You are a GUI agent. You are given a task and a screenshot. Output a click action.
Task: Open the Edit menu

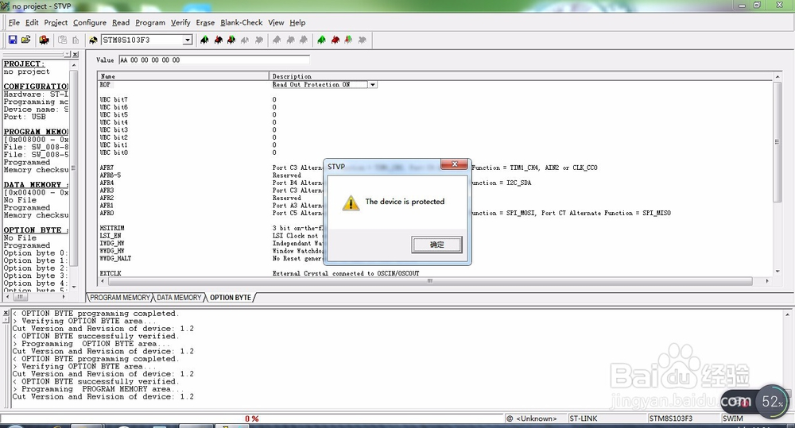32,22
